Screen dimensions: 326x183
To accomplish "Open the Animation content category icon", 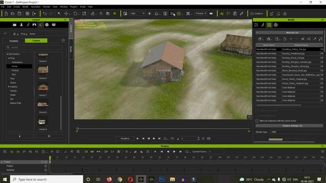I will click(x=28, y=25).
